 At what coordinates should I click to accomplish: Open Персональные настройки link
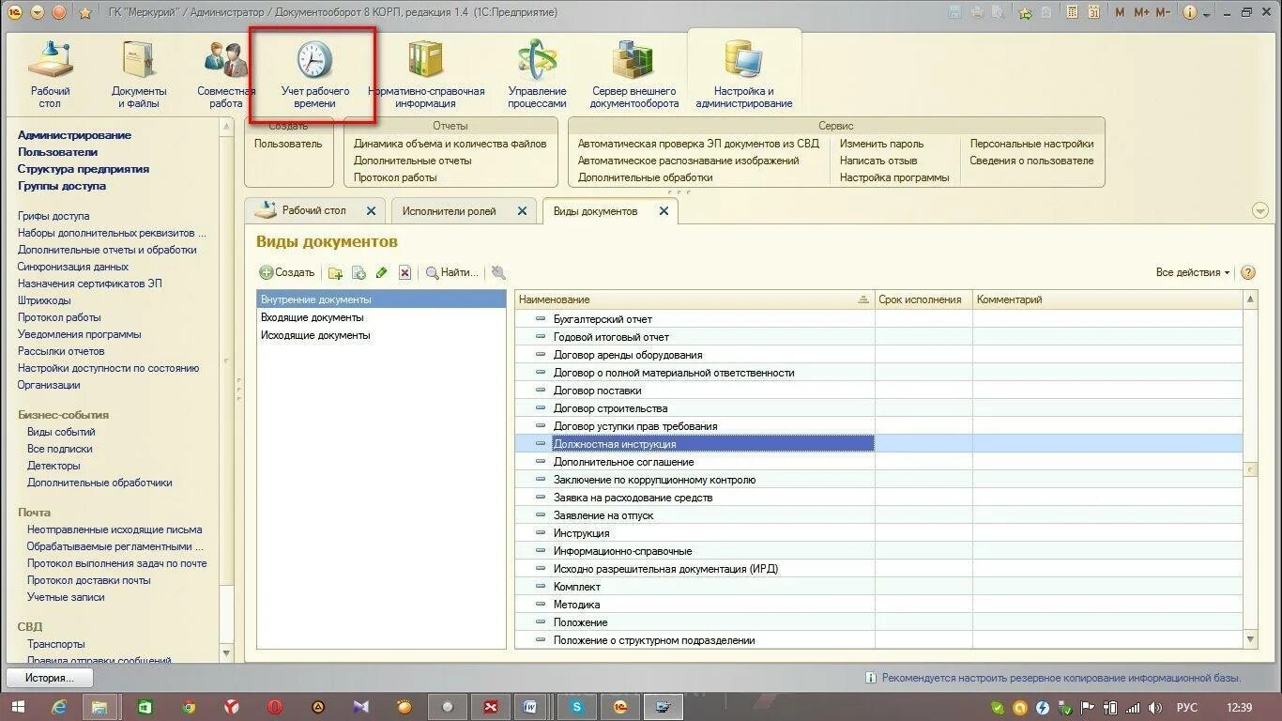pyautogui.click(x=1031, y=144)
